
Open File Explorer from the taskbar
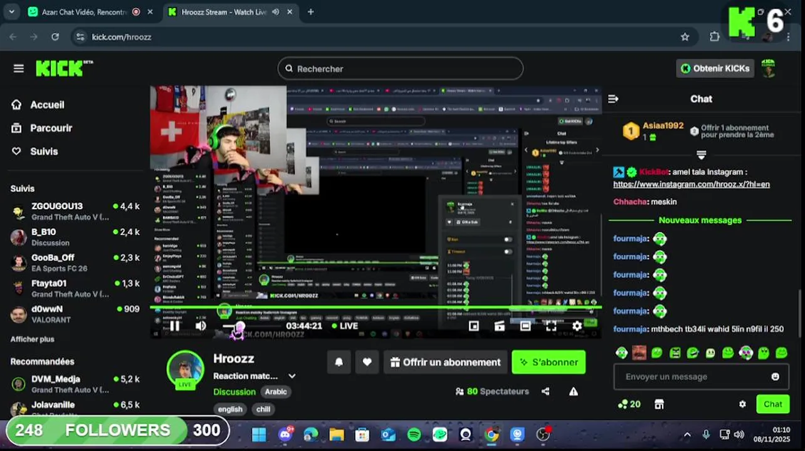337,434
